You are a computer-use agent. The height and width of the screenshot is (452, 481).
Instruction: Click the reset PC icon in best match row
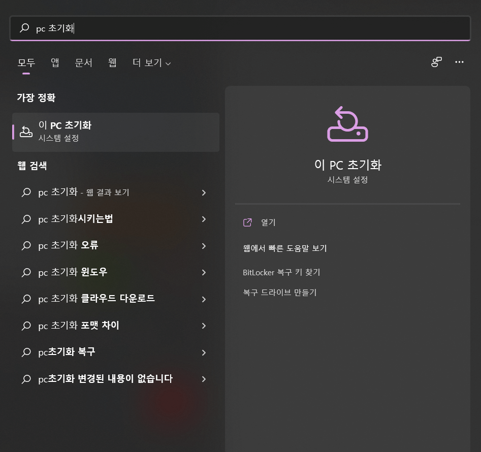coord(26,132)
